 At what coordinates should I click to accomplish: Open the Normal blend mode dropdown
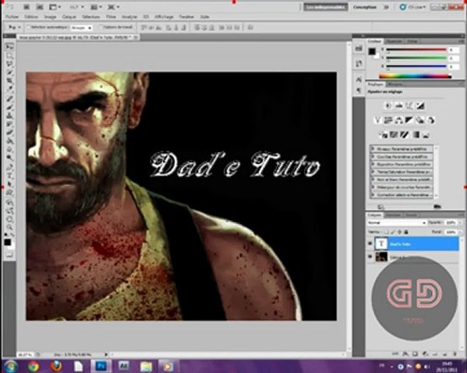[x=397, y=222]
